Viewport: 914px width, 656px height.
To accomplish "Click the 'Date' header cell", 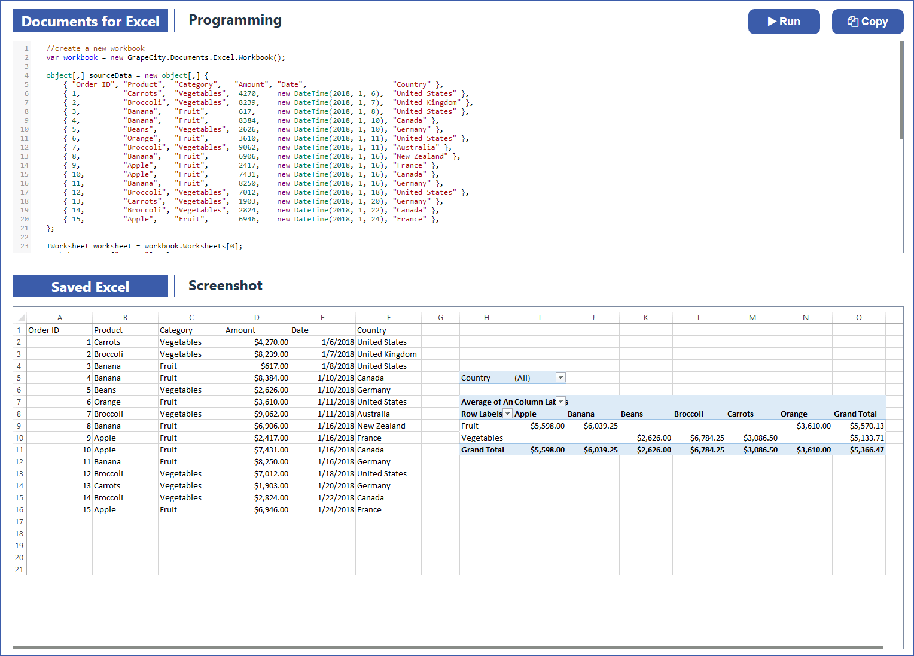I will coord(322,330).
